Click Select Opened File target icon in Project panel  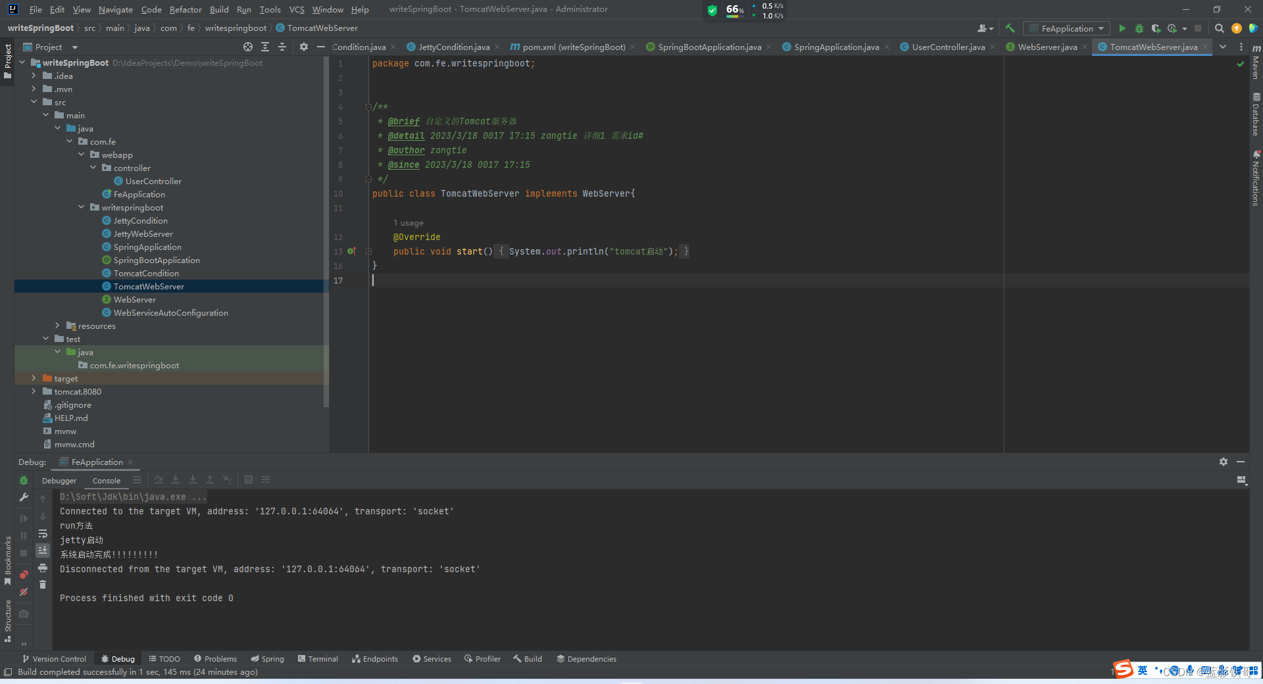pyautogui.click(x=248, y=47)
